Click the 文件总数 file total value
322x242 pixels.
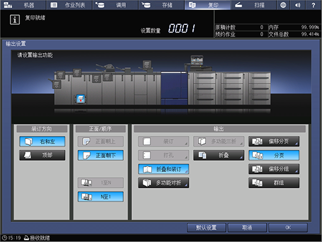tap(310, 34)
